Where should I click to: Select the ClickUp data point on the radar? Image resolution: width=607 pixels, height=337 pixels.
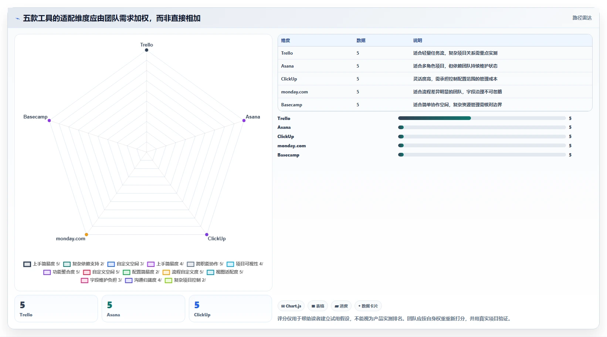point(207,235)
